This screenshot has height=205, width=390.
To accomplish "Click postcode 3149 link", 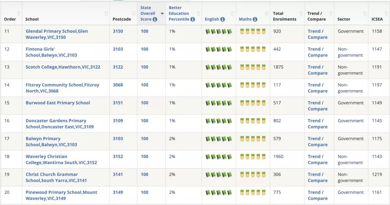I will pos(118,192).
